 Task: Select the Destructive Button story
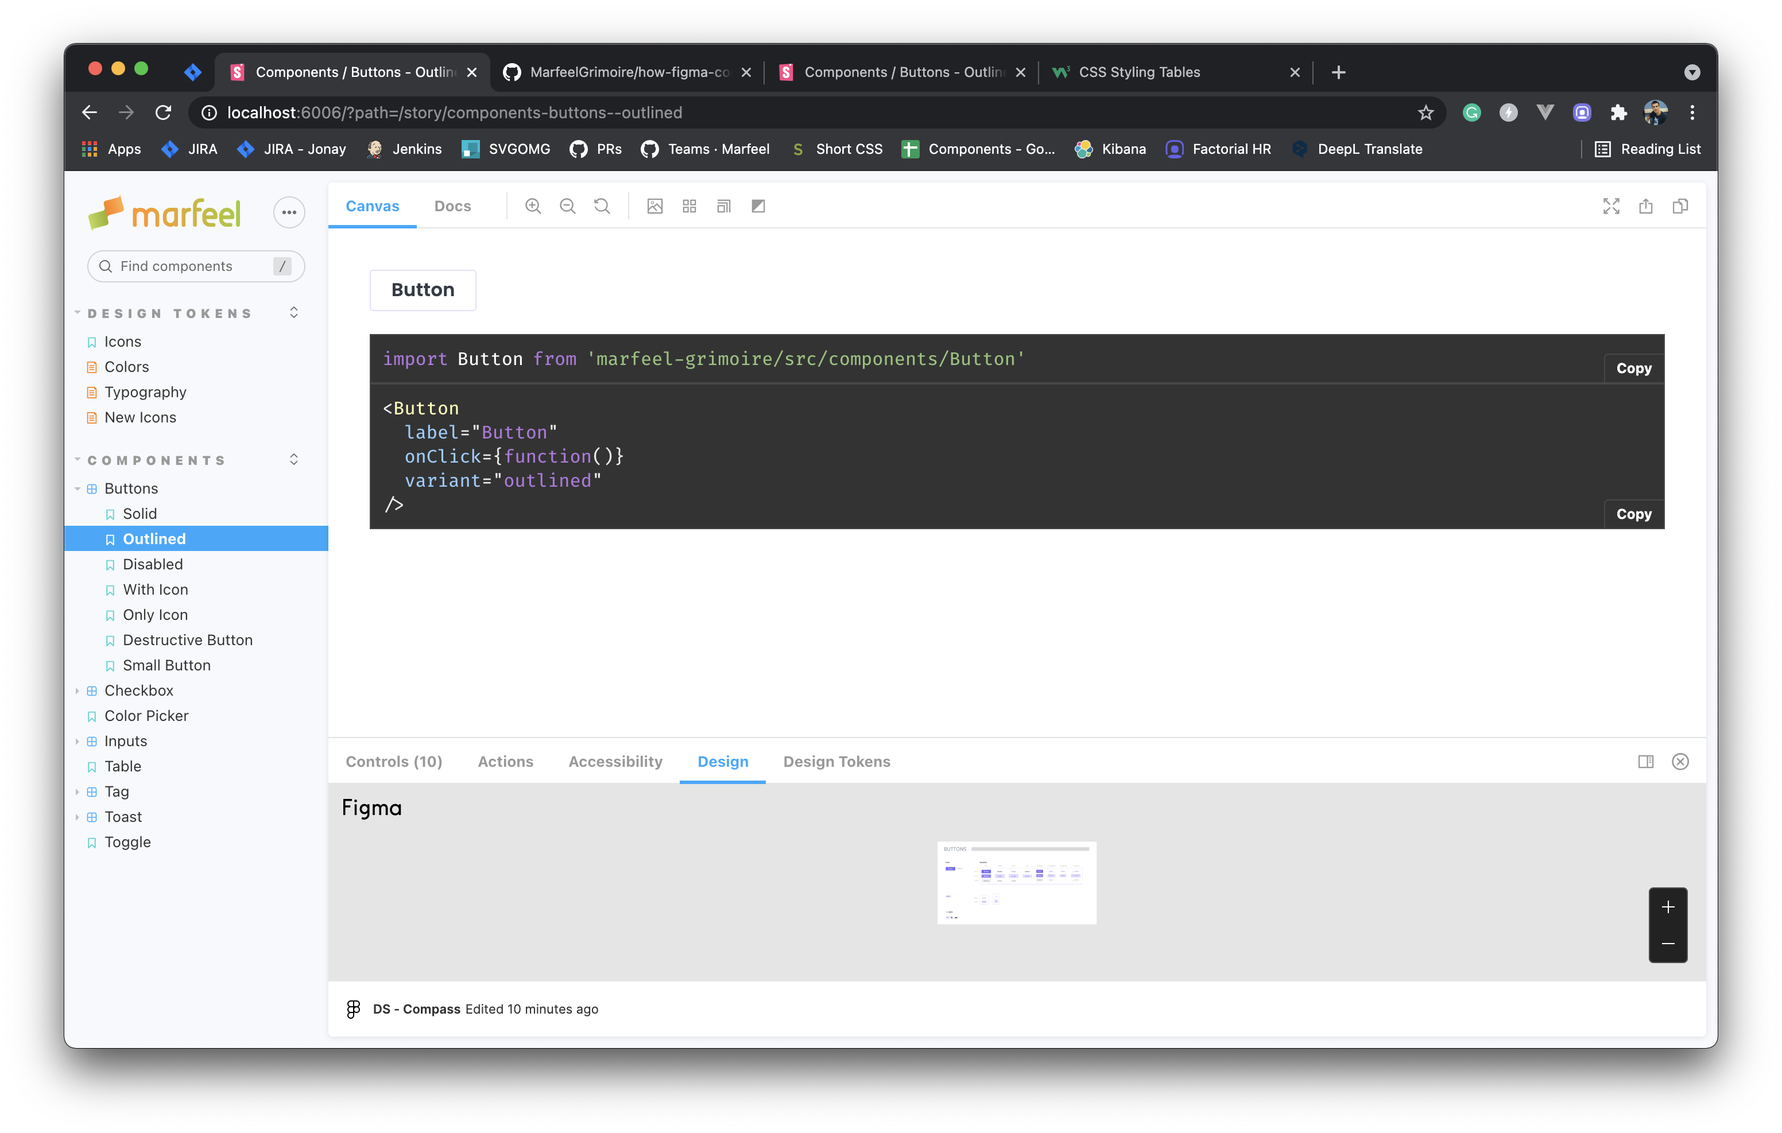coord(187,640)
